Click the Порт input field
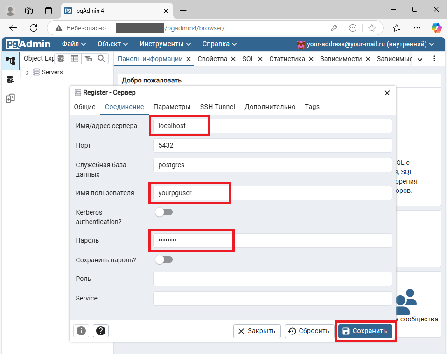This screenshot has width=447, height=354. 272,145
